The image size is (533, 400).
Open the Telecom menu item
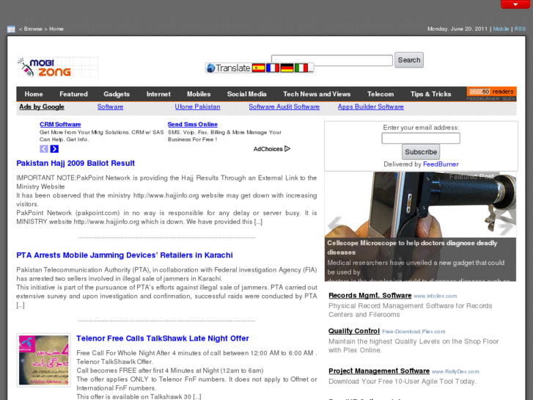pos(381,94)
